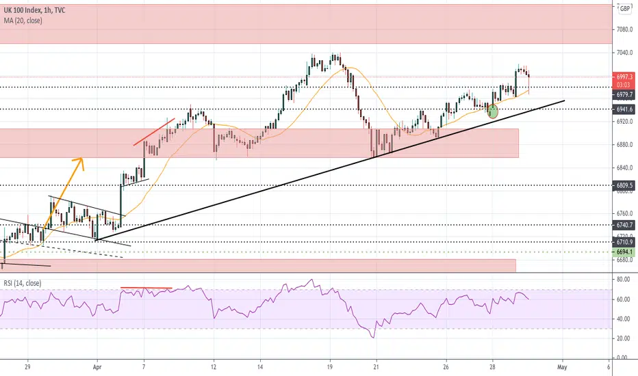Select the 6979.7 horizontal line price label
Screen dimensions: 638x376
pyautogui.click(x=624, y=95)
